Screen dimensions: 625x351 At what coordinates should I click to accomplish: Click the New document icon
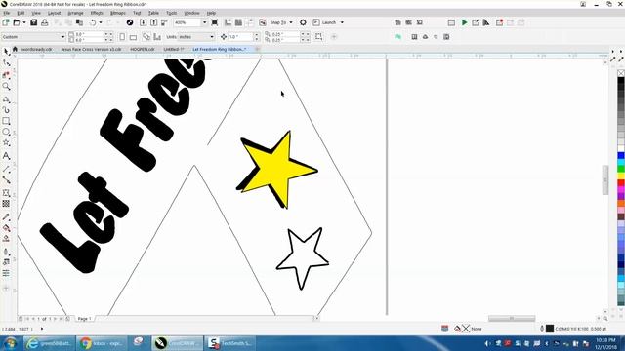6,22
